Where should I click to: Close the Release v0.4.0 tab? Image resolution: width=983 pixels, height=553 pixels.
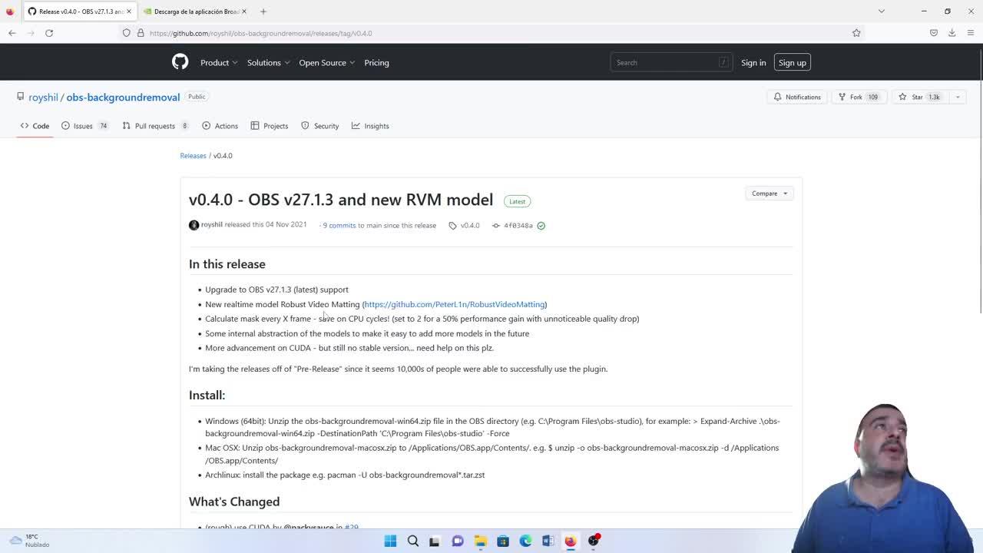[129, 12]
